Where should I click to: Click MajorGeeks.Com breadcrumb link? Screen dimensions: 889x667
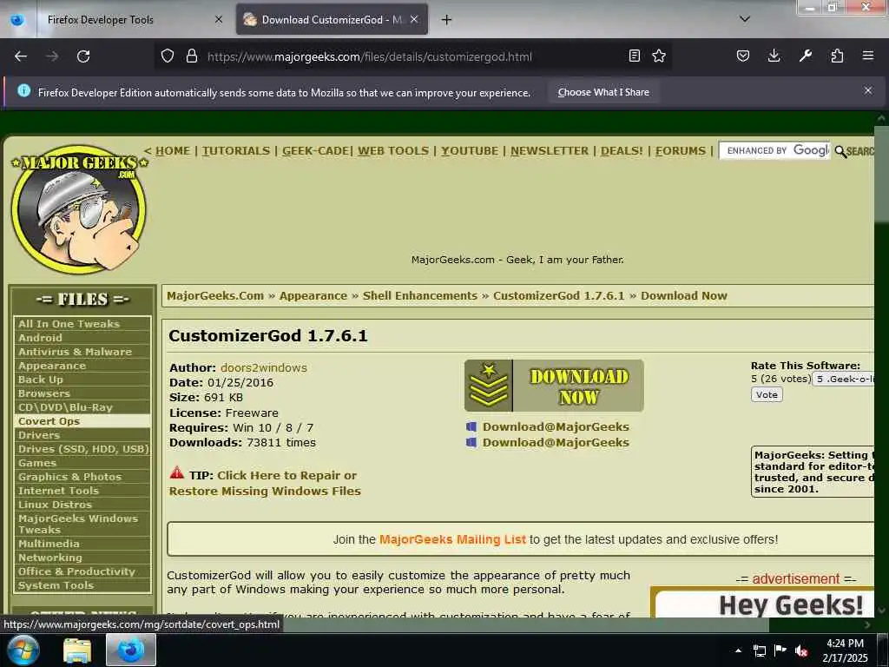(x=215, y=296)
